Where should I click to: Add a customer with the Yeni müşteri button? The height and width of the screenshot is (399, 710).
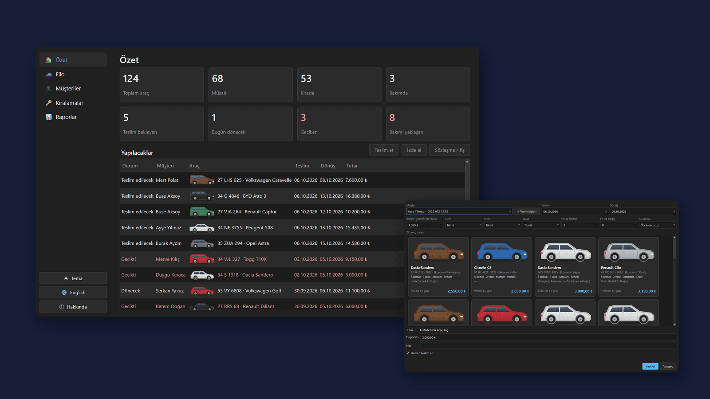tap(527, 211)
